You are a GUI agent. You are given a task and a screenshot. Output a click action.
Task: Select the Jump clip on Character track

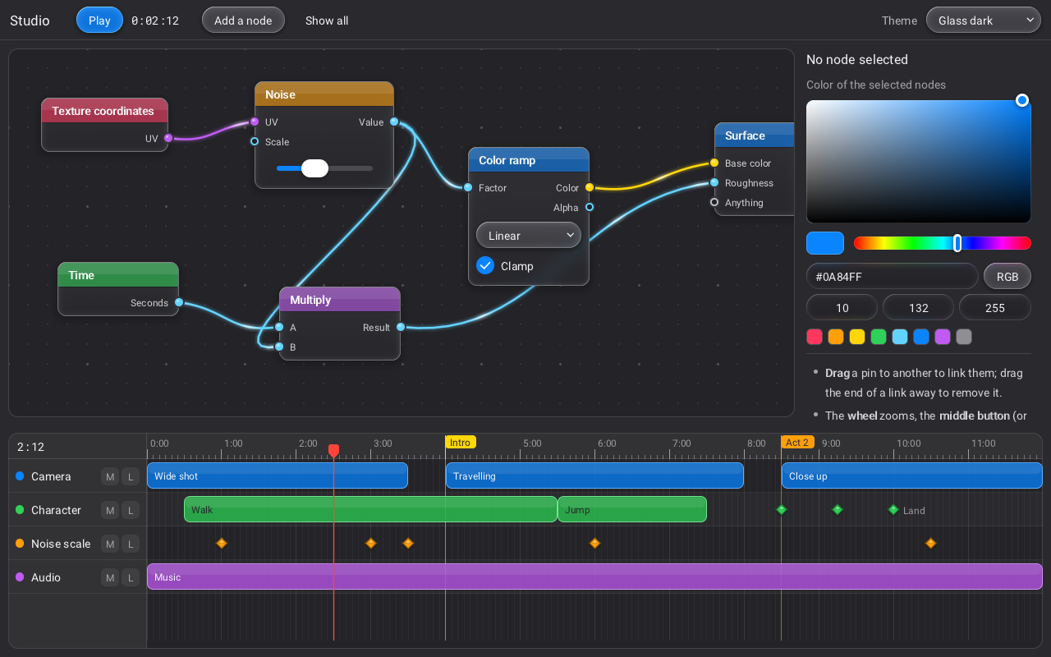point(632,509)
